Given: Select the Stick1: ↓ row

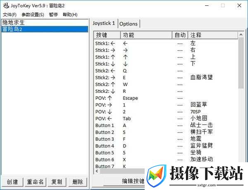Looking at the screenshot, I should [166, 64].
